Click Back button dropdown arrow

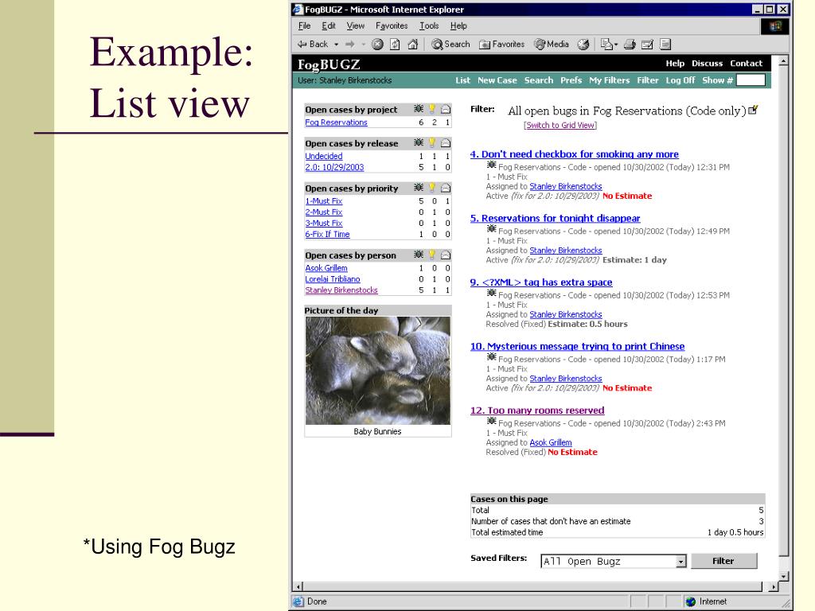click(337, 45)
